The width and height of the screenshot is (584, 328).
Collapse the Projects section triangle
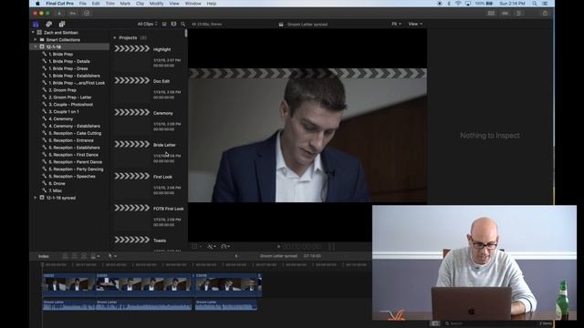coord(115,38)
